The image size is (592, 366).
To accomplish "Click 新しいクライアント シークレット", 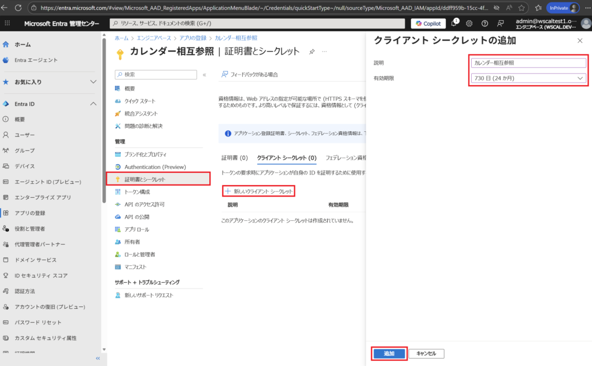I will coord(258,190).
